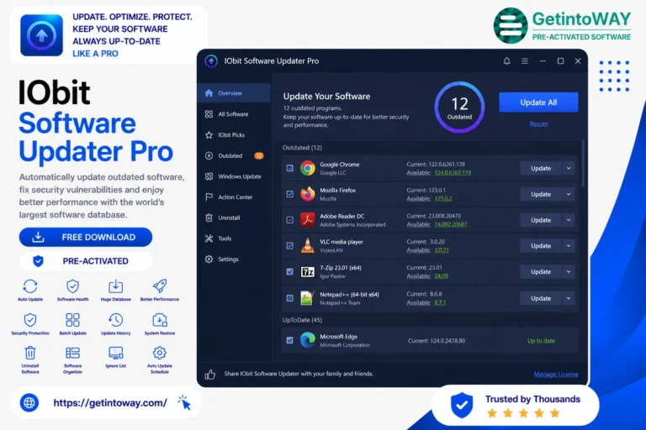Uncheck the Mozilla Firefox checkbox
646x430 pixels.
289,194
